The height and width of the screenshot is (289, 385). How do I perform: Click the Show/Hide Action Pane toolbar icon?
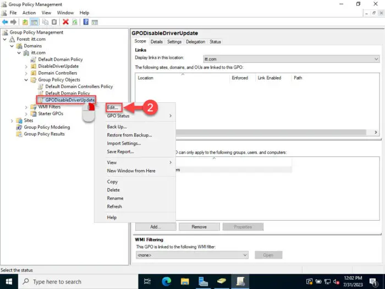[95, 23]
